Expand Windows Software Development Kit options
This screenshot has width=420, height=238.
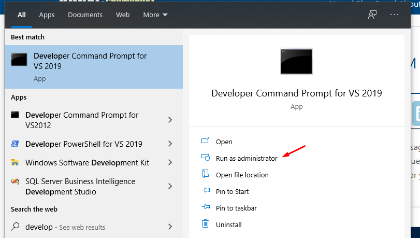tap(170, 162)
